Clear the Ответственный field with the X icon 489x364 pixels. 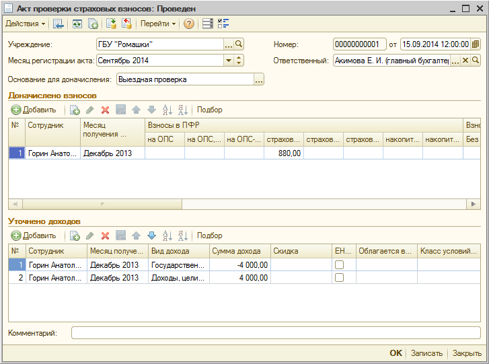tap(465, 61)
